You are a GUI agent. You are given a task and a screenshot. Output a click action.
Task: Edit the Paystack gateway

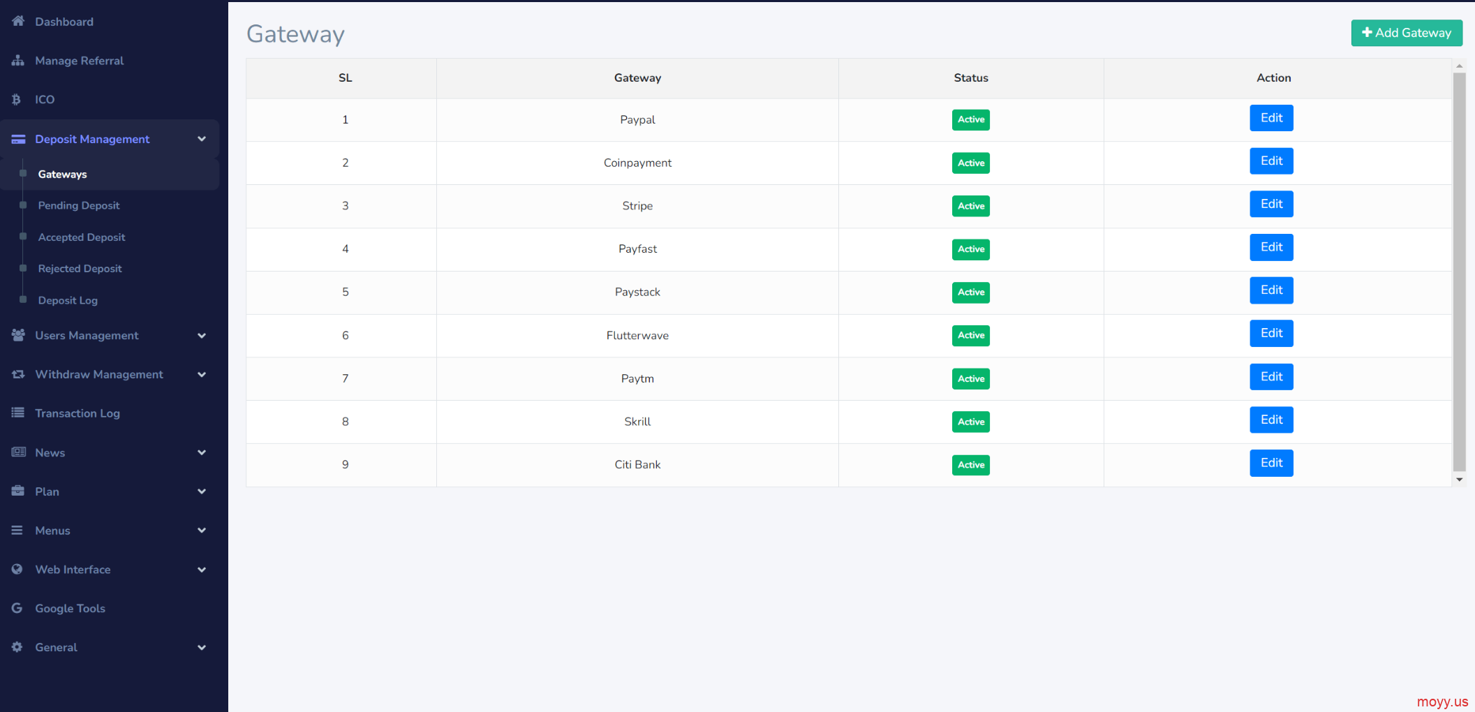pos(1271,290)
